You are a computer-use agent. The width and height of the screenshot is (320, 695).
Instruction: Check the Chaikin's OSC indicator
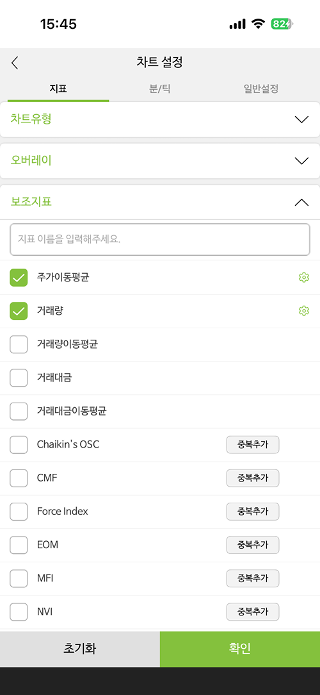coord(19,444)
